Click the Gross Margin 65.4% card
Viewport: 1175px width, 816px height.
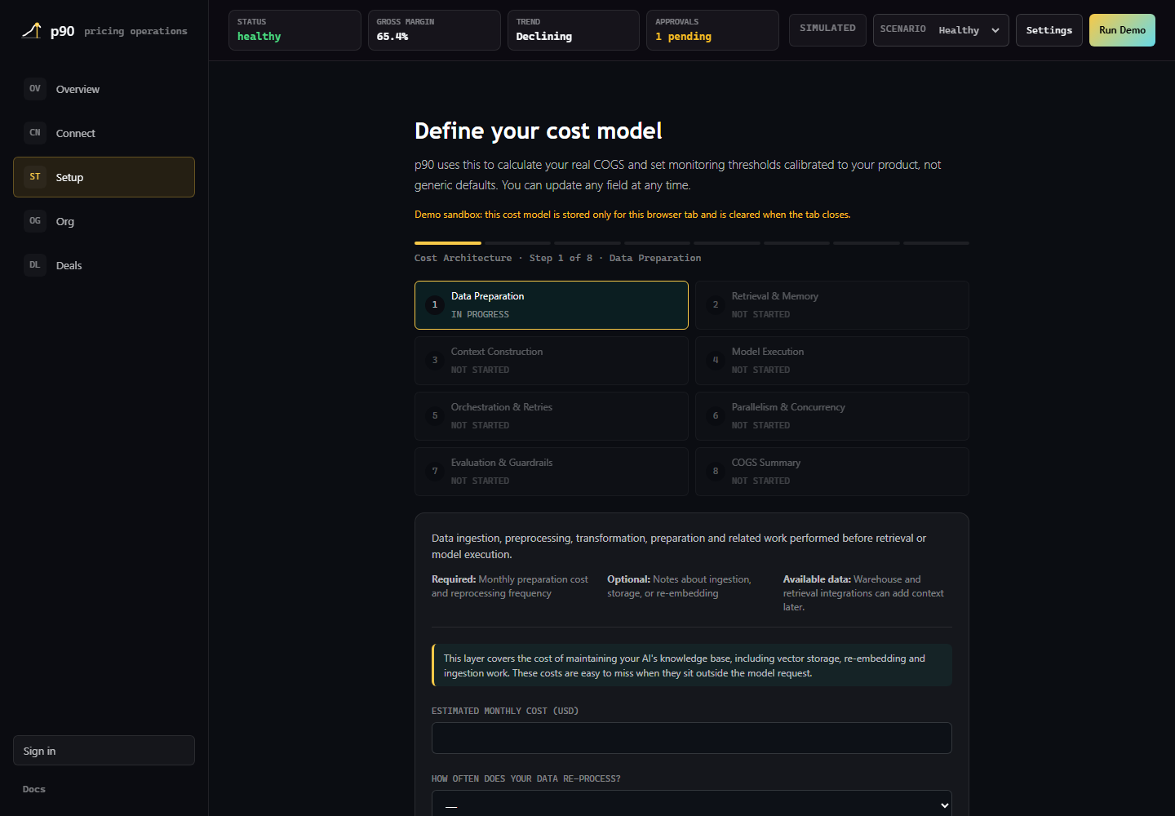pyautogui.click(x=434, y=30)
